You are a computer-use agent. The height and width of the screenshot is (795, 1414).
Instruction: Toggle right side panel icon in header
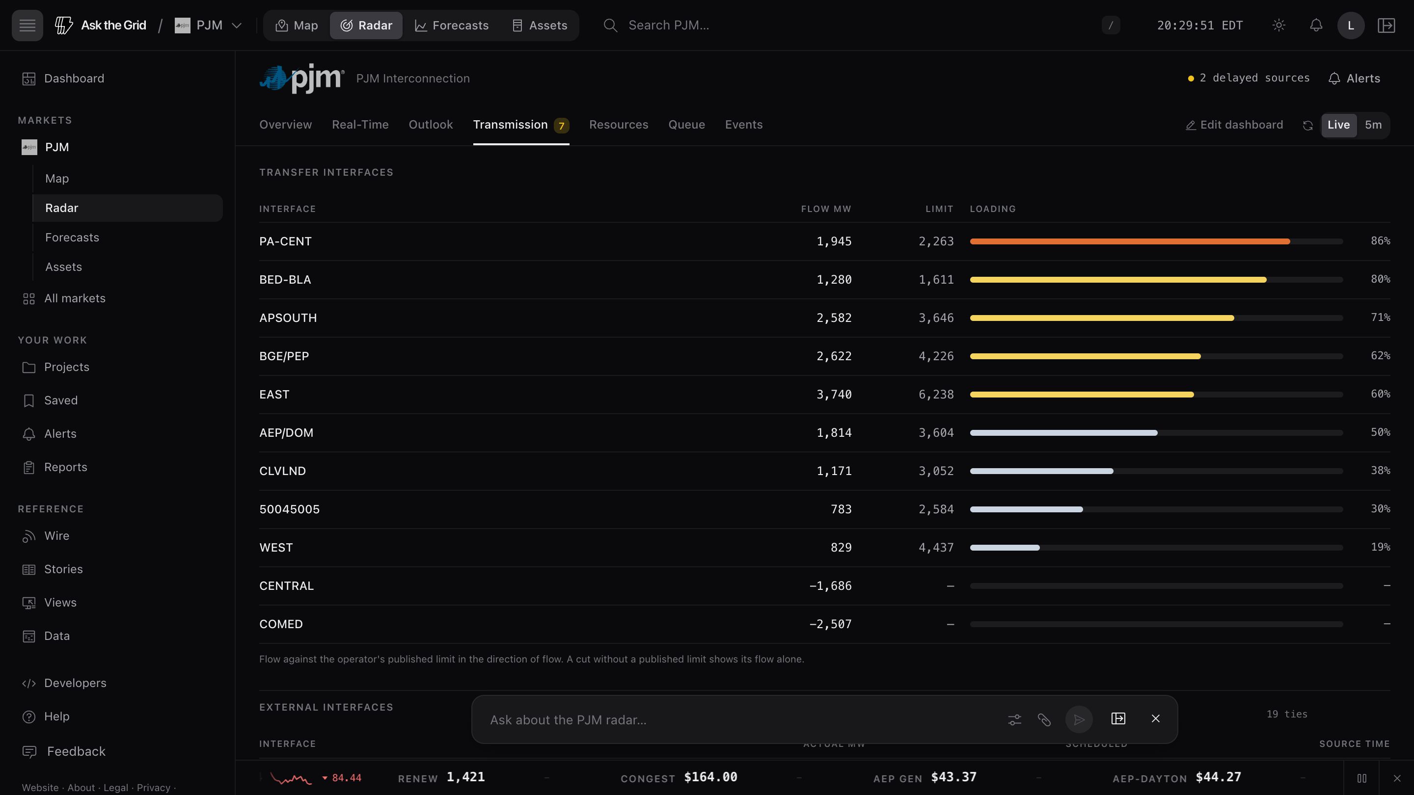1387,25
